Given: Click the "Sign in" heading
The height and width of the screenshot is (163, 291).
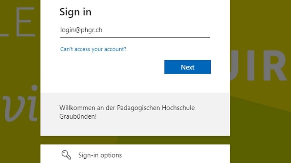Looking at the screenshot, I should [76, 12].
